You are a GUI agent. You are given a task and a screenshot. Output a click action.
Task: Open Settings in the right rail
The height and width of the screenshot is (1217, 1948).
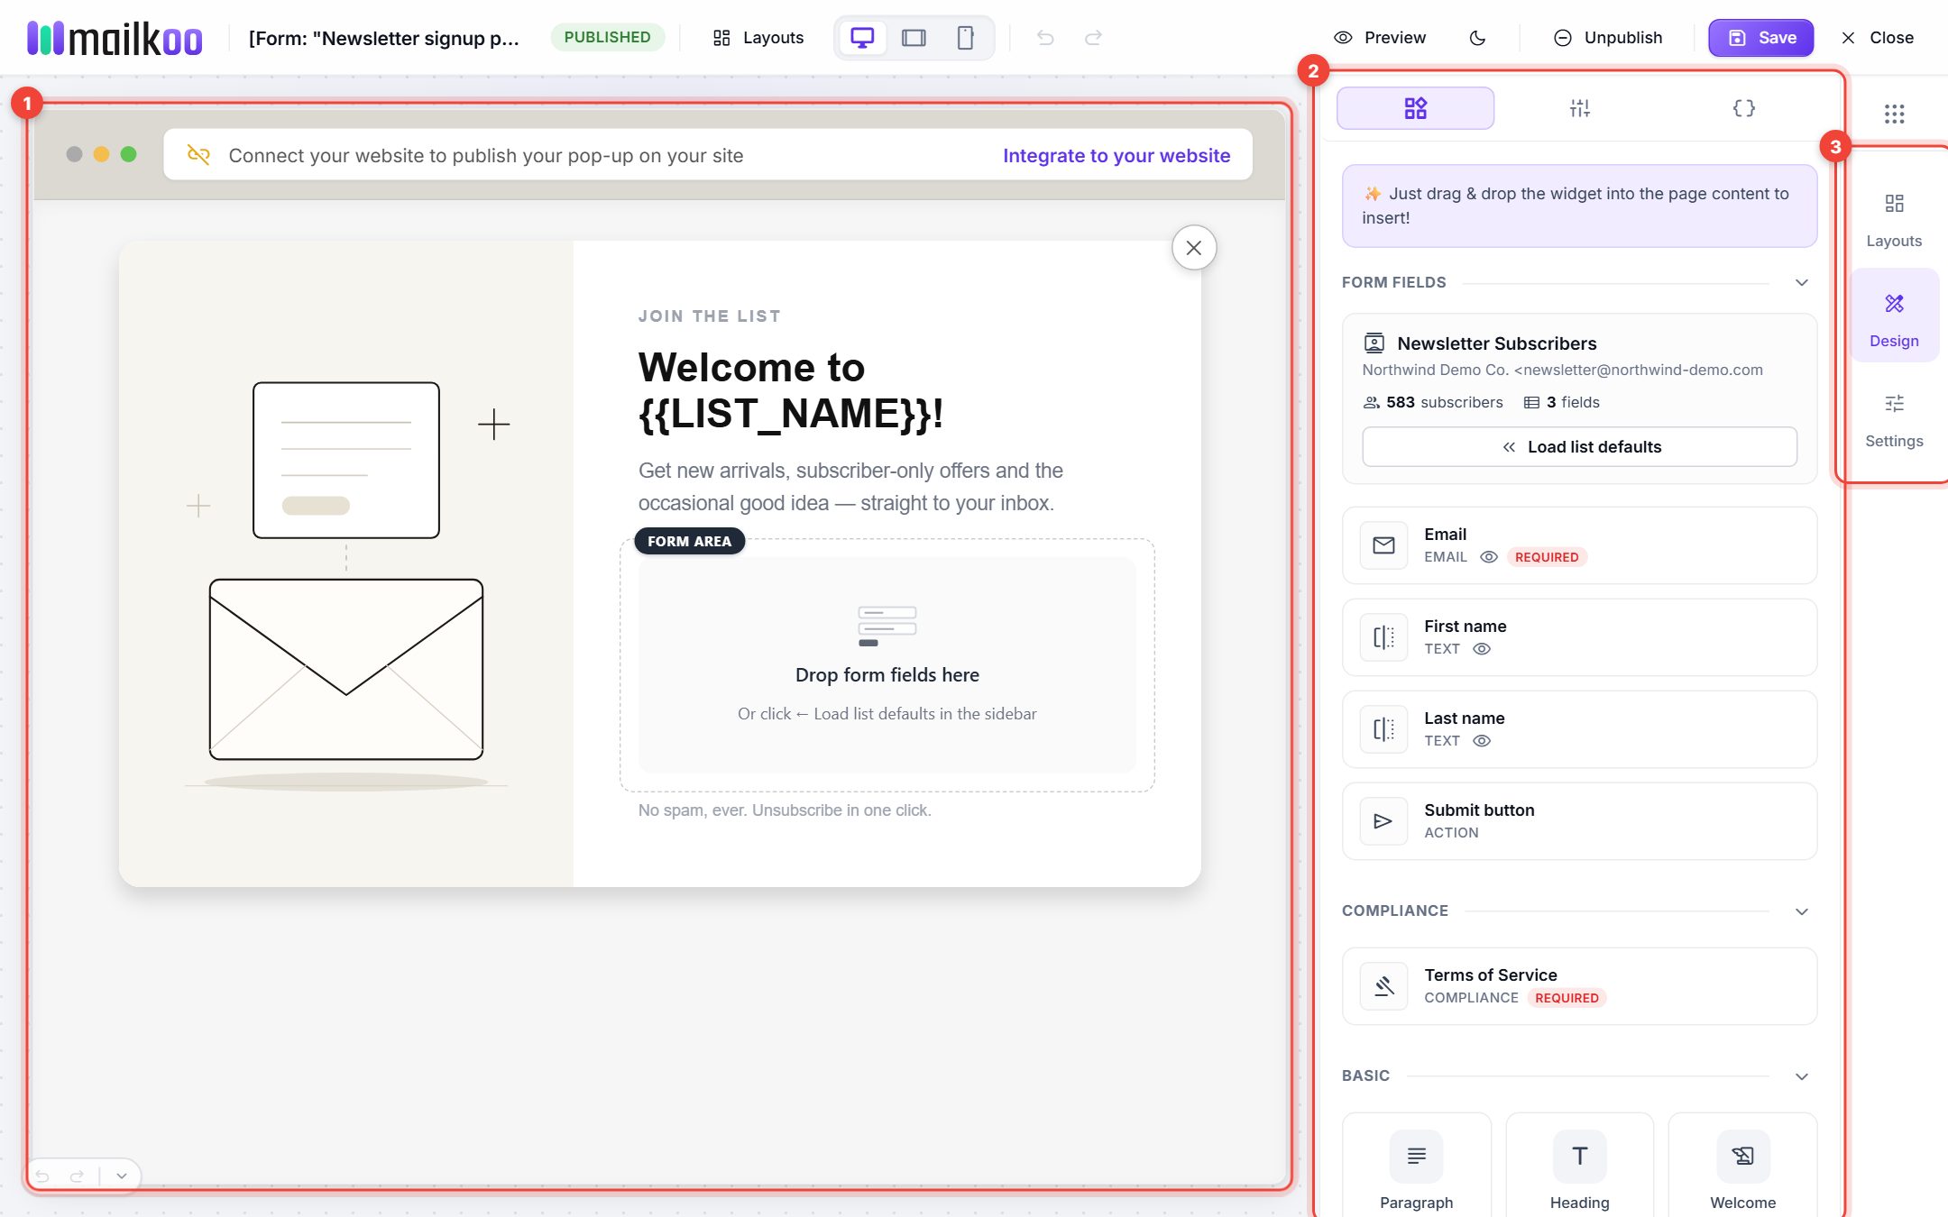(x=1894, y=420)
